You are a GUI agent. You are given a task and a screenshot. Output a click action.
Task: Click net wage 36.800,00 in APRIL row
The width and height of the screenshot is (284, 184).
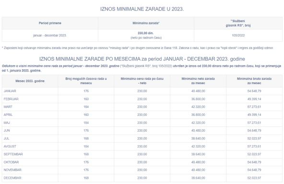click(x=198, y=115)
